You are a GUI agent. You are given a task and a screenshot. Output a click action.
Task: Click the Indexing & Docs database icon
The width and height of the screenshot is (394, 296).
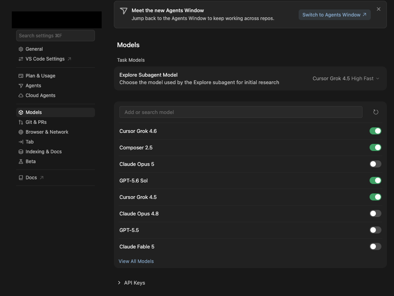pyautogui.click(x=21, y=152)
